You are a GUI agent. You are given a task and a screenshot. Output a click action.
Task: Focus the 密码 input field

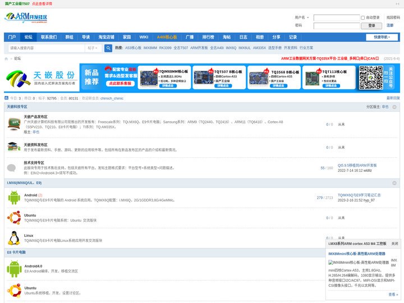pyautogui.click(x=337, y=26)
